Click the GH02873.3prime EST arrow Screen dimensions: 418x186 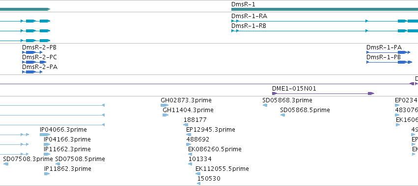tap(165, 106)
